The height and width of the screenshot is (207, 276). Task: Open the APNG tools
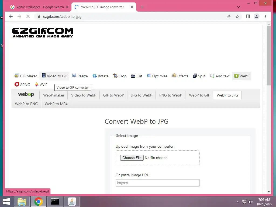[22, 85]
